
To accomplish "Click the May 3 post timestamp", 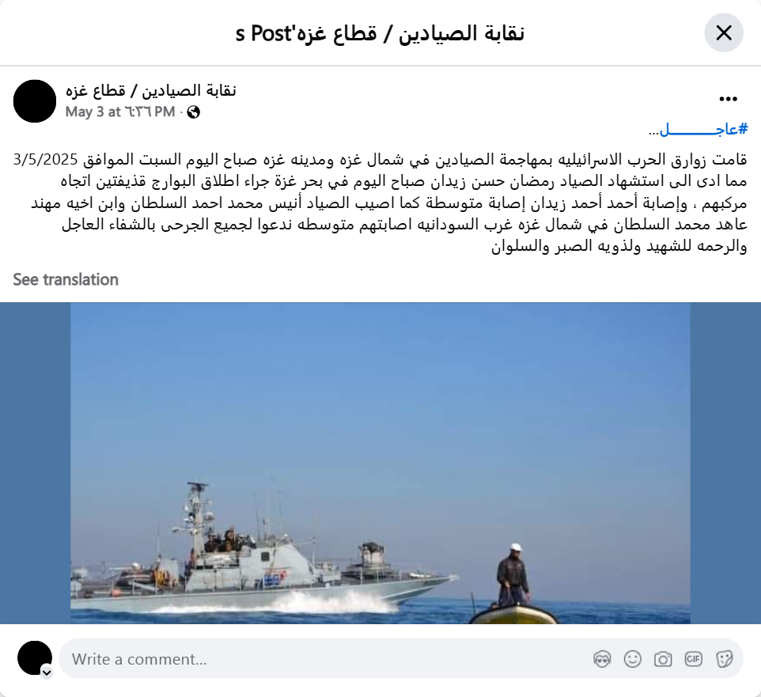I will (120, 112).
